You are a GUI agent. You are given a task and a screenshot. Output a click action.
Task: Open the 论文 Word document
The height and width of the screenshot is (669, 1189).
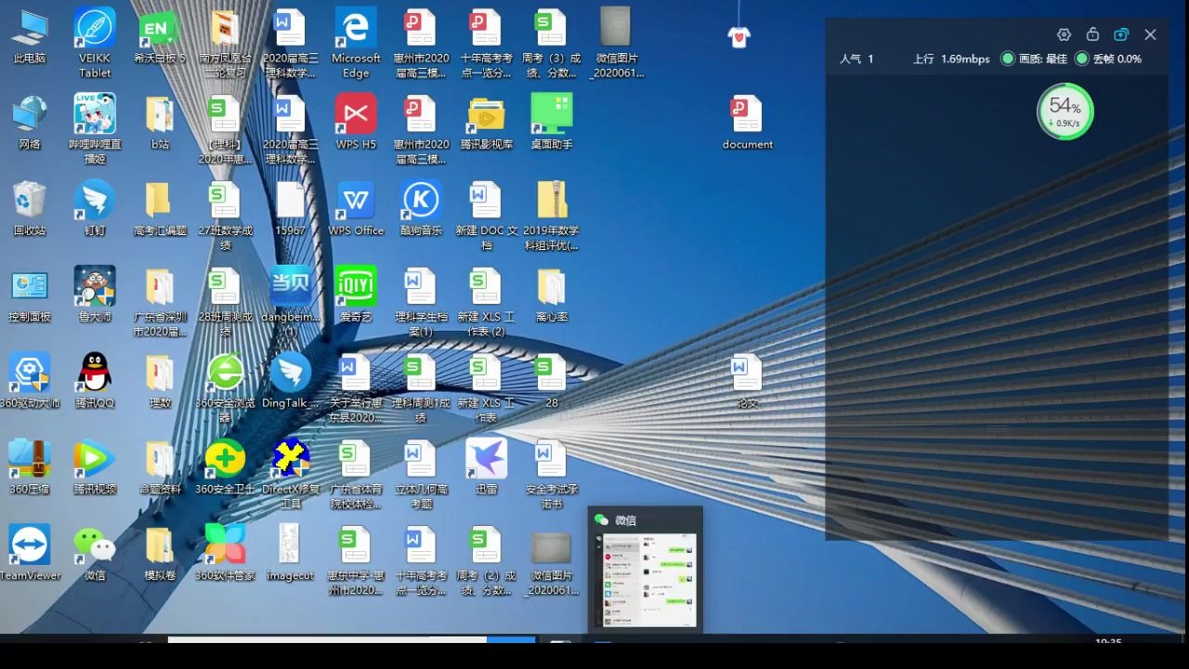coord(747,381)
